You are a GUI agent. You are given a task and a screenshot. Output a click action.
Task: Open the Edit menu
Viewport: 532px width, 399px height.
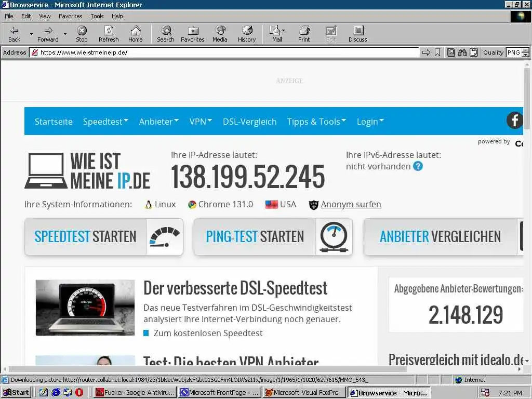tap(26, 16)
